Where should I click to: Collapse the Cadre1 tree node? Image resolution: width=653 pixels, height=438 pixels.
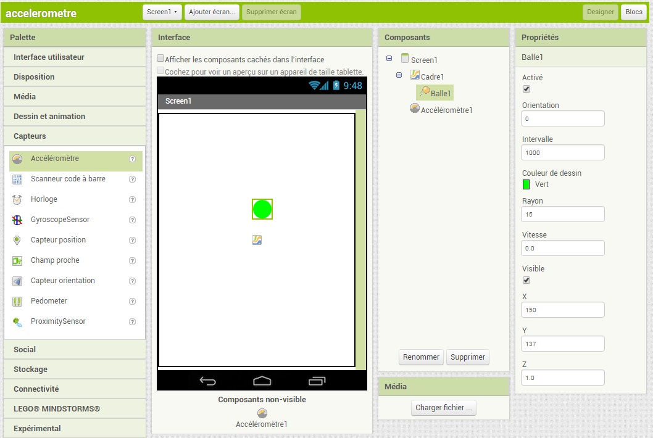point(399,75)
